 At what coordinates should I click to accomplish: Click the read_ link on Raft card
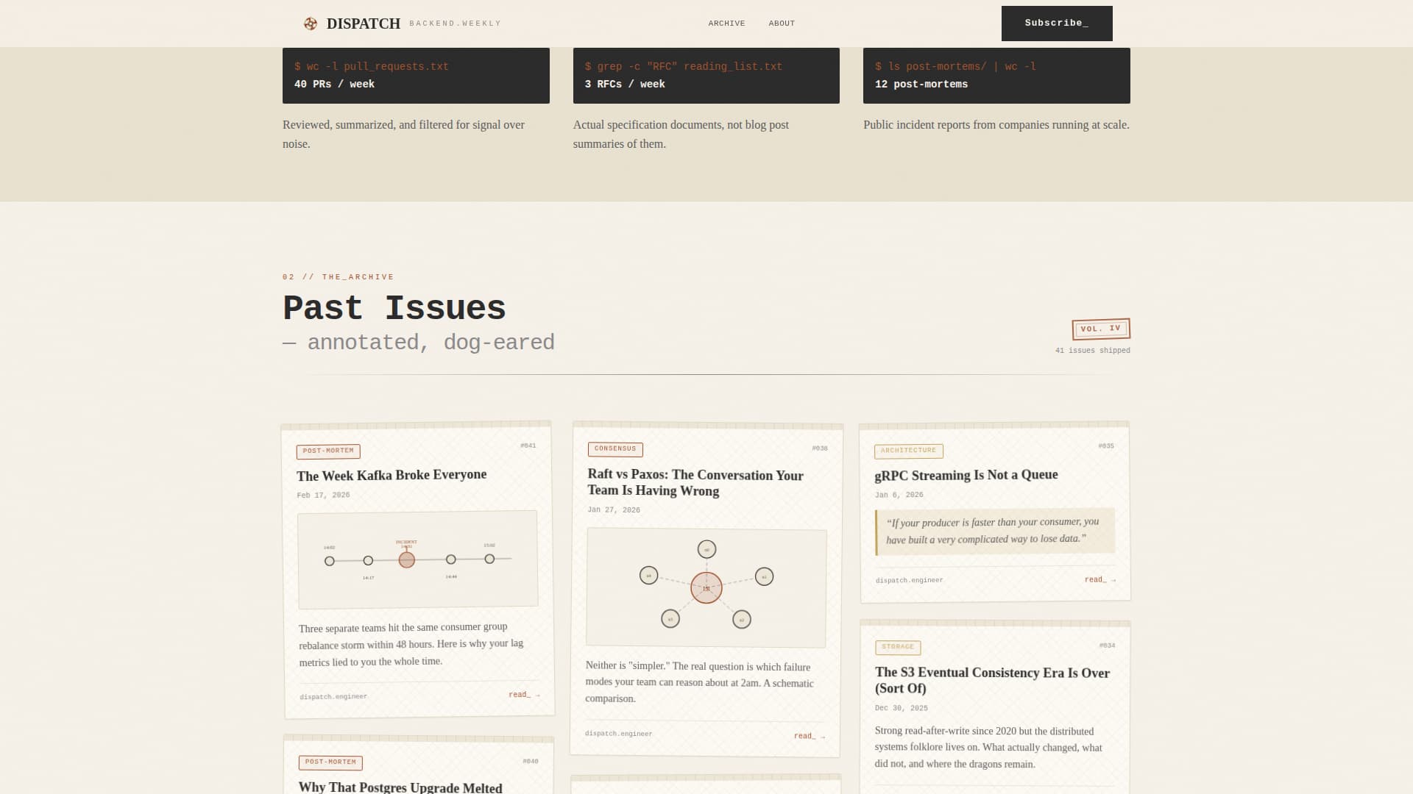810,736
